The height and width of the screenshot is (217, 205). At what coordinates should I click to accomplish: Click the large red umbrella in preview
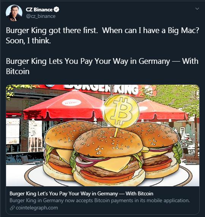64,105
